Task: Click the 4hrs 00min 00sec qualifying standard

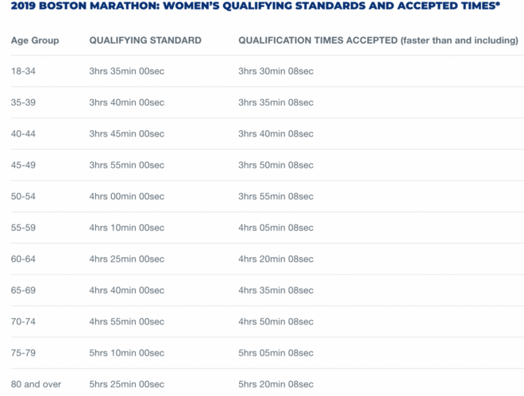Action: click(x=126, y=196)
